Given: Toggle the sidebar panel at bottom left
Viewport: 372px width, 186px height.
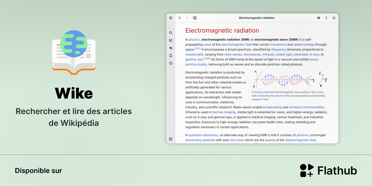Looking at the screenshot, I should point(170,139).
